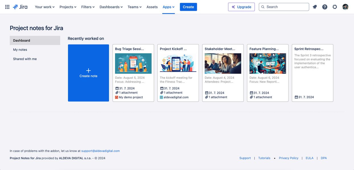Image resolution: width=354 pixels, height=170 pixels.
Task: Open Feature Planning thumbnail image
Action: [268, 63]
